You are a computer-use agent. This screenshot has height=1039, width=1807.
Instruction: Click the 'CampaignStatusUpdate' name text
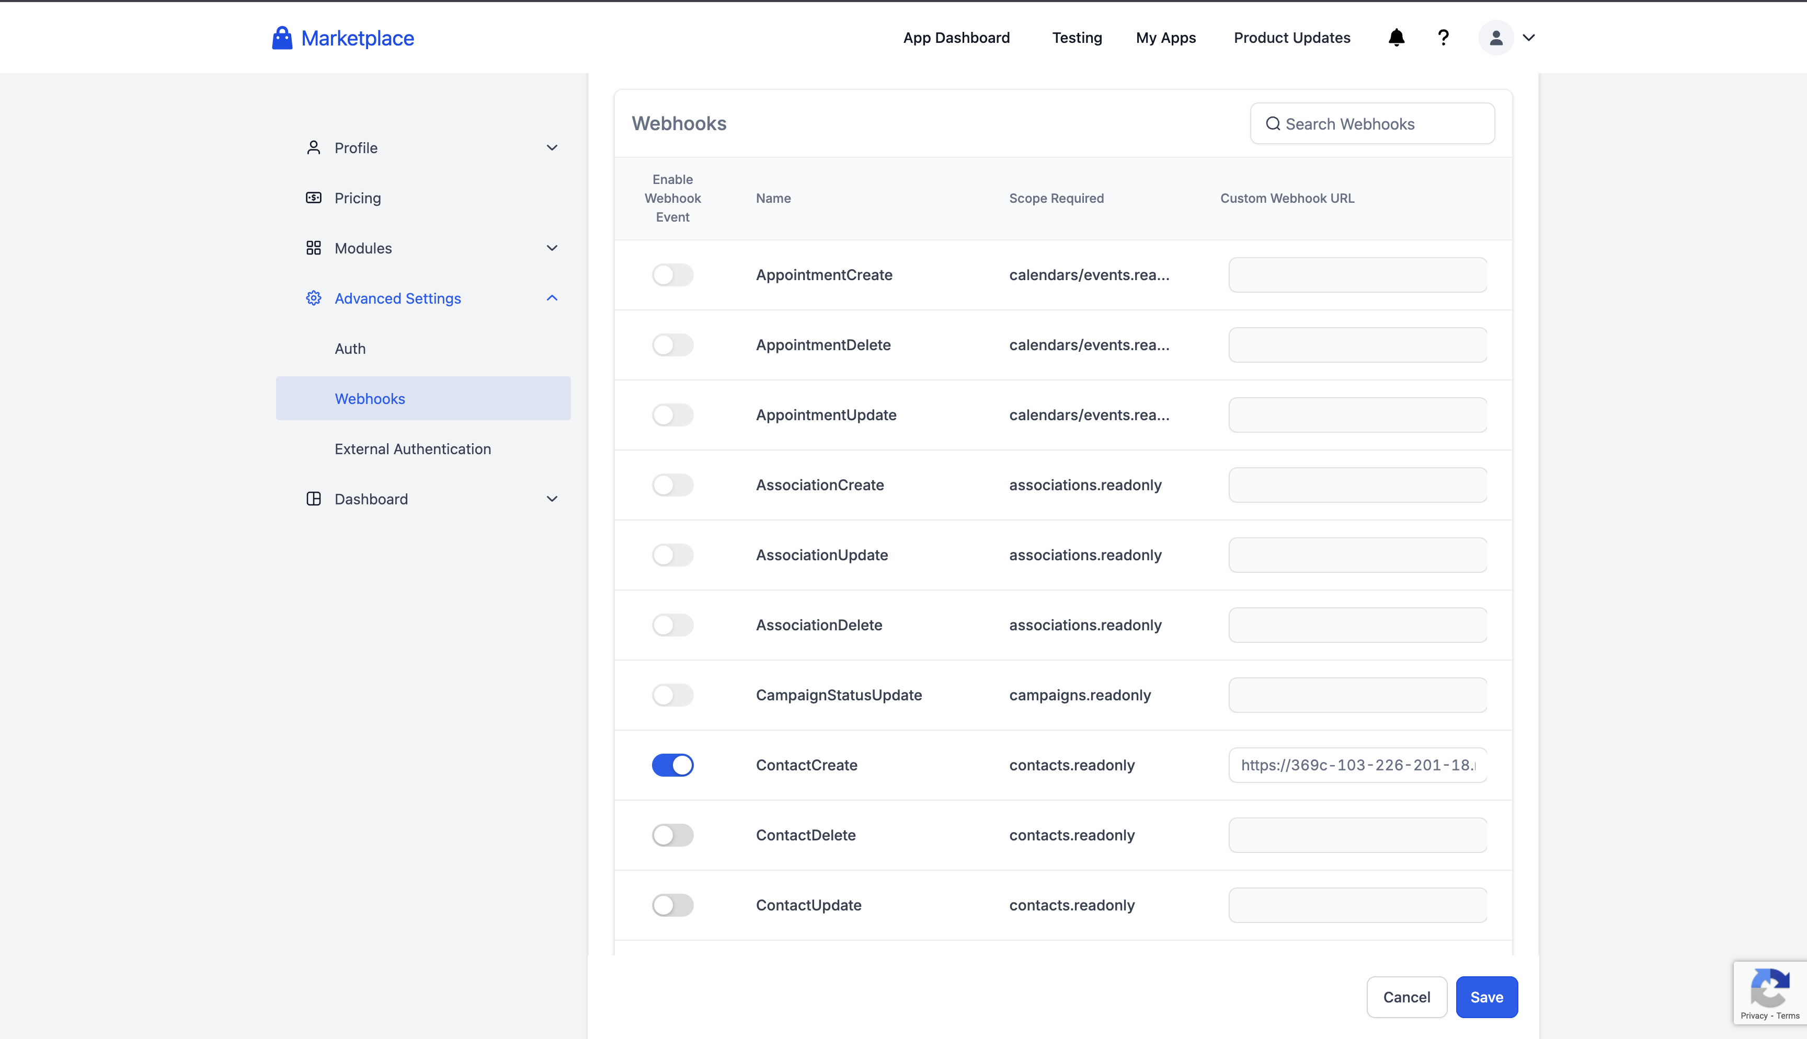tap(839, 695)
